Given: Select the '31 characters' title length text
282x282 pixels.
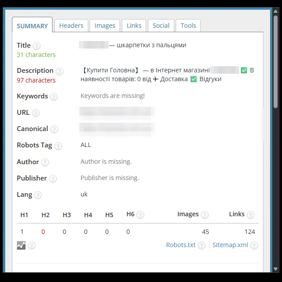Looking at the screenshot, I should tap(36, 55).
